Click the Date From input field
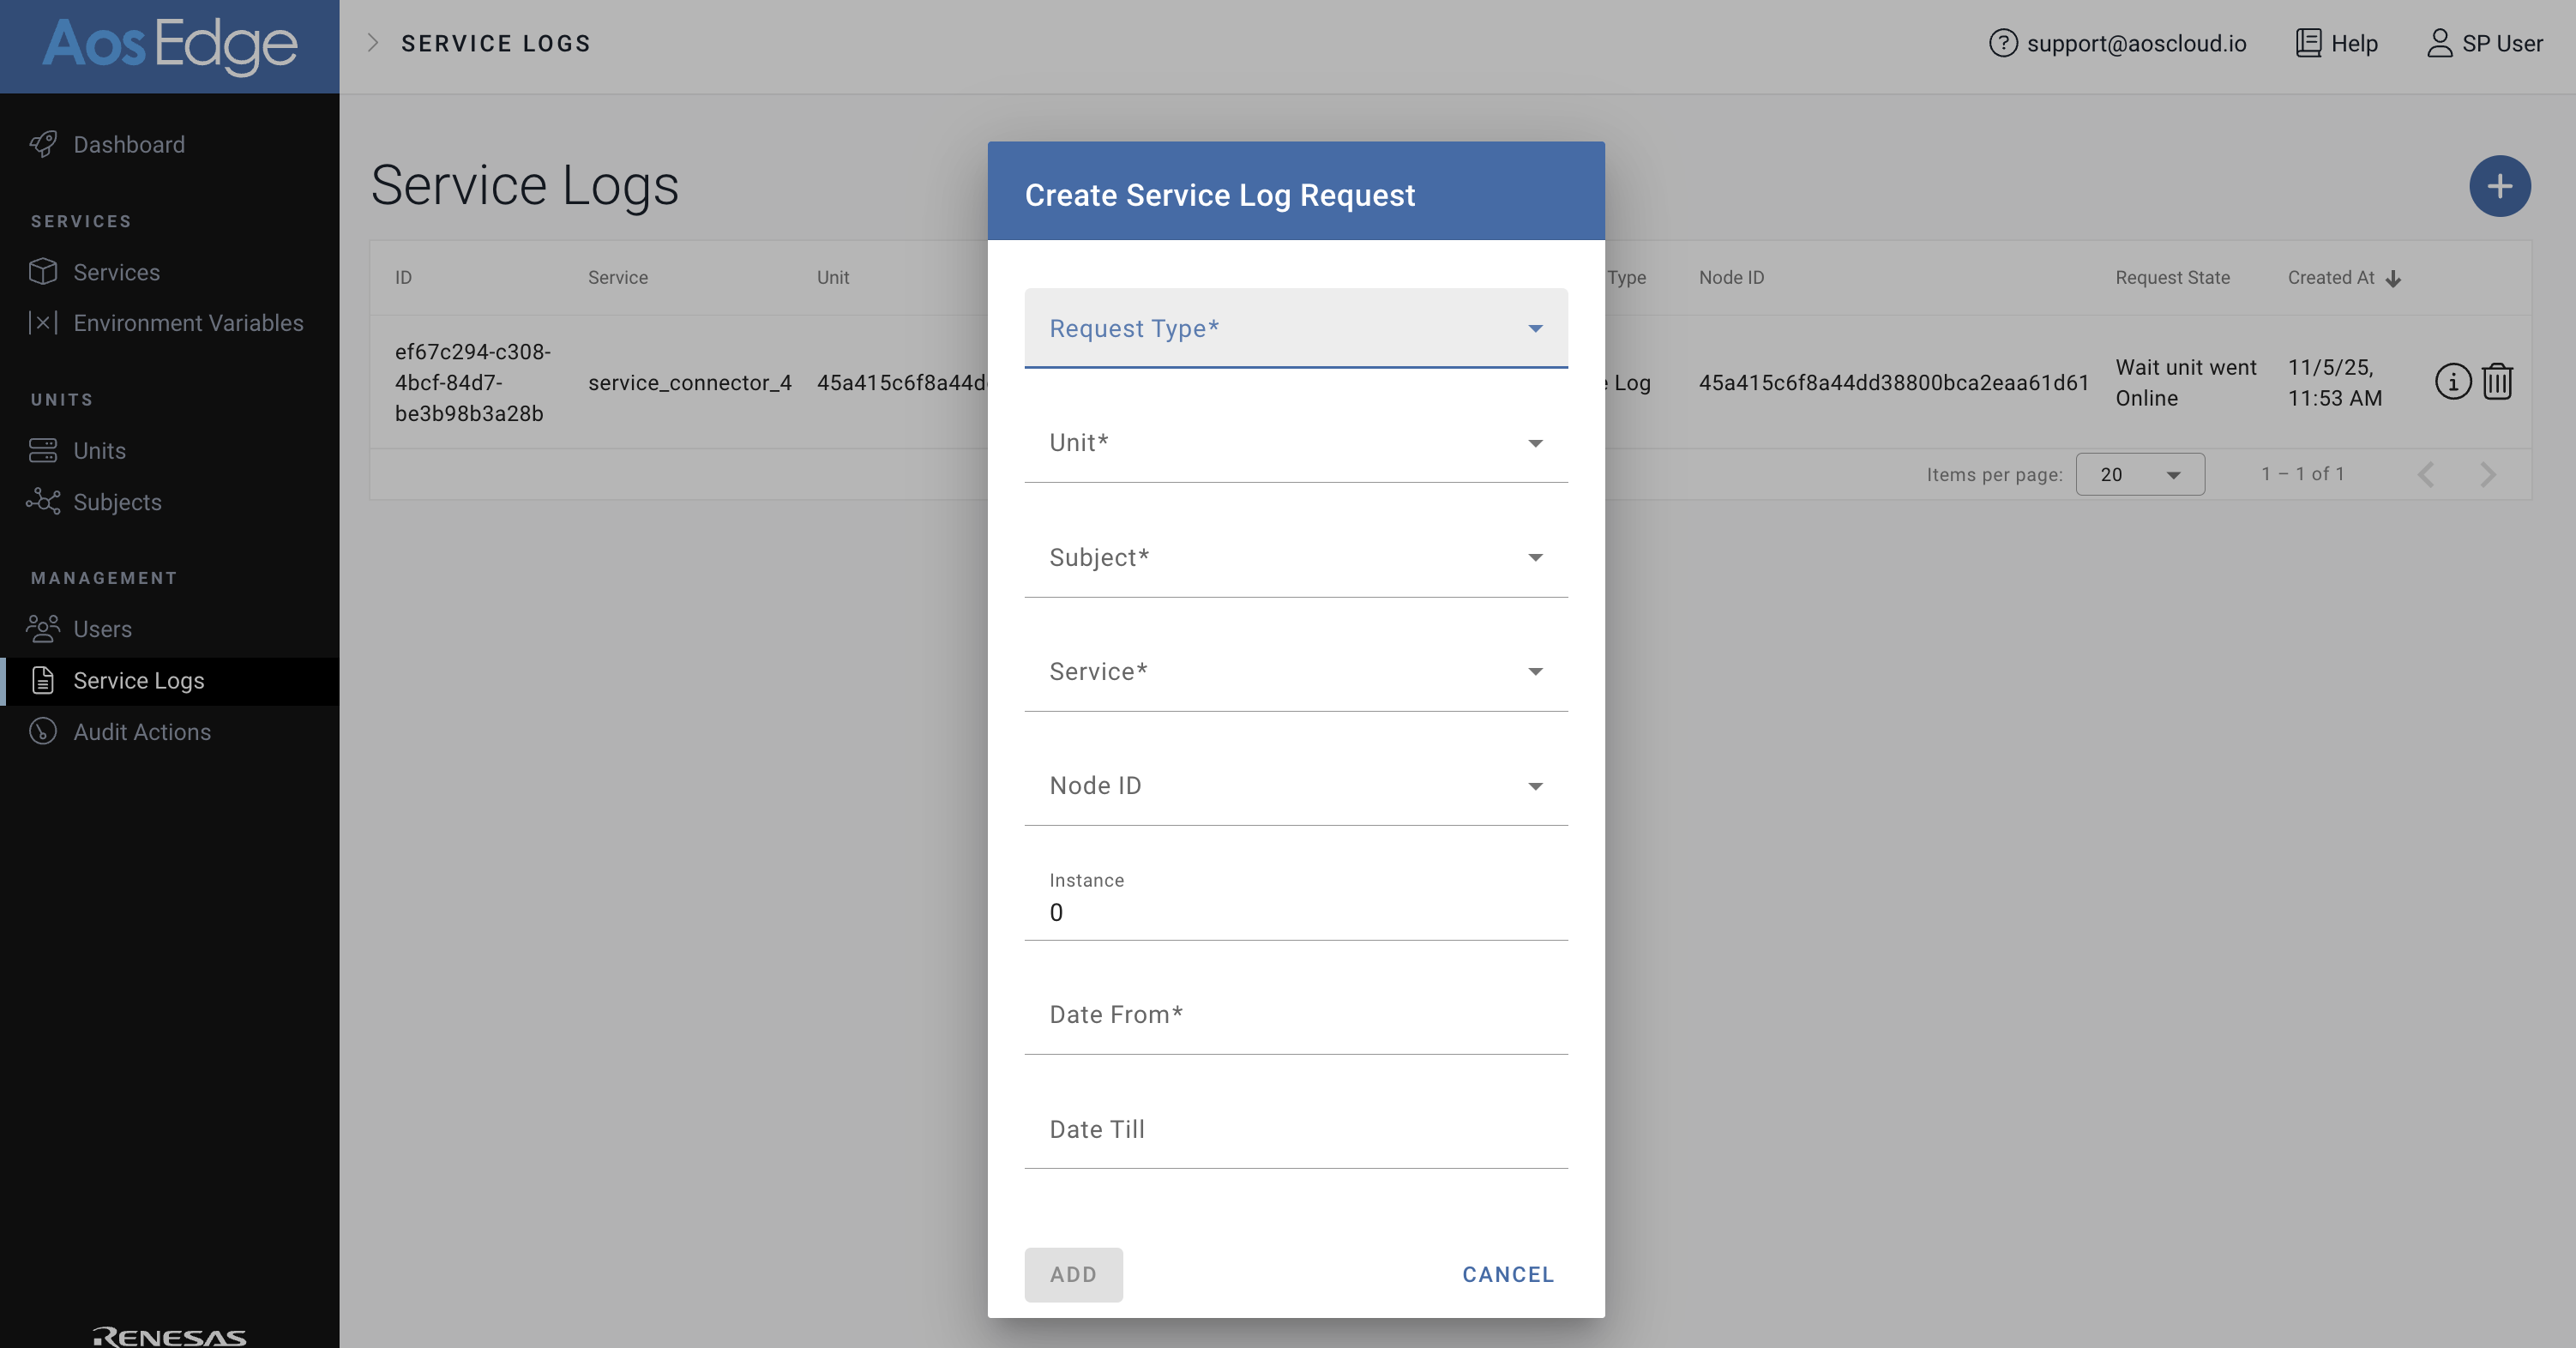2576x1348 pixels. click(1295, 1015)
